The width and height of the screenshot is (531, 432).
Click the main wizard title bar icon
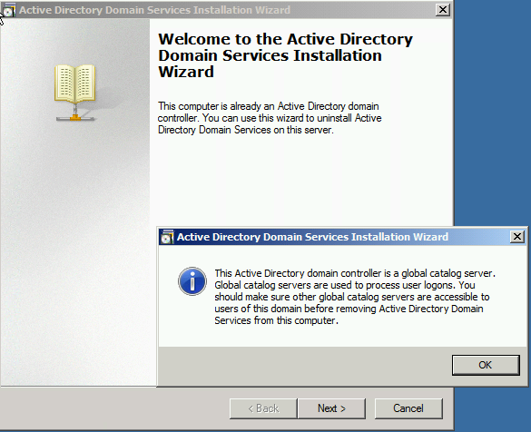coord(8,10)
